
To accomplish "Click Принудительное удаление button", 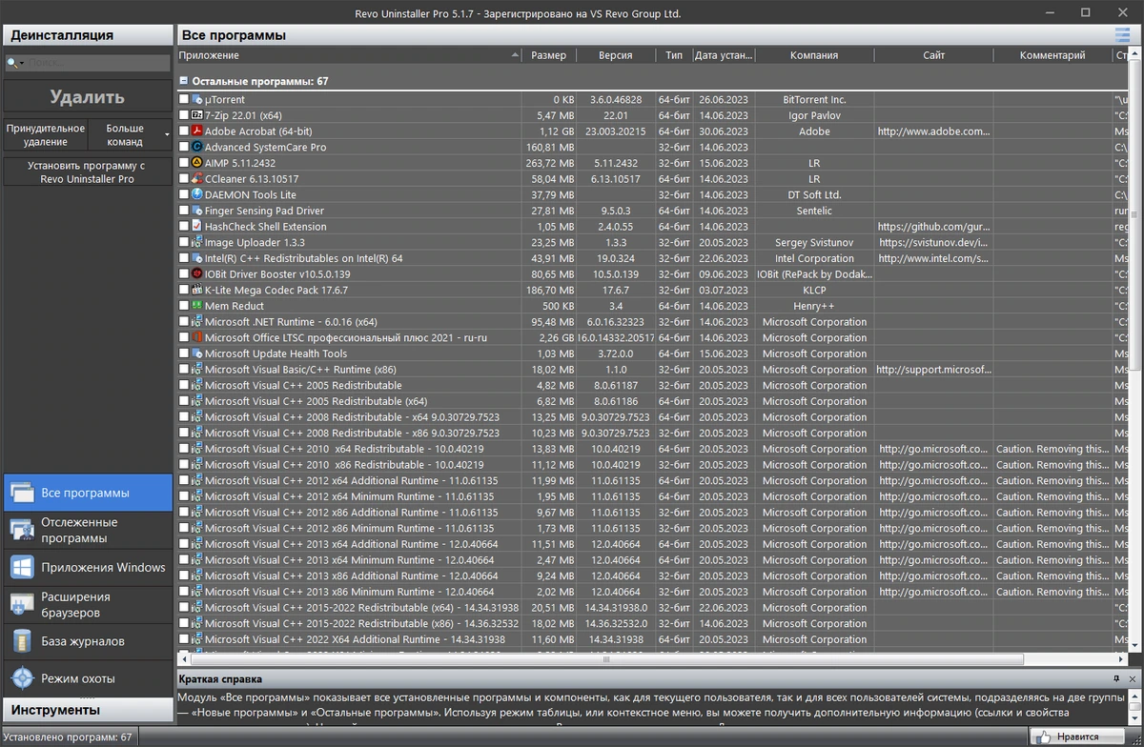I will [x=46, y=134].
